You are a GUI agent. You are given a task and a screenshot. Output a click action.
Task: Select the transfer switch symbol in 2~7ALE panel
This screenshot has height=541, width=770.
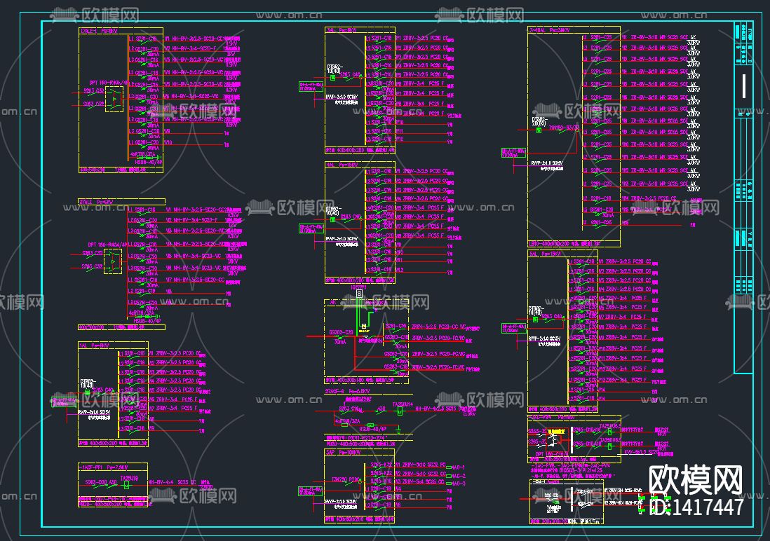click(x=113, y=262)
